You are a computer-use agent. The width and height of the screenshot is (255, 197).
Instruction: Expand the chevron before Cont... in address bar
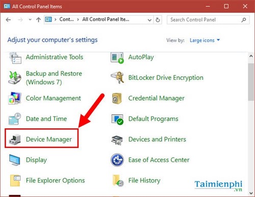tap(56, 19)
